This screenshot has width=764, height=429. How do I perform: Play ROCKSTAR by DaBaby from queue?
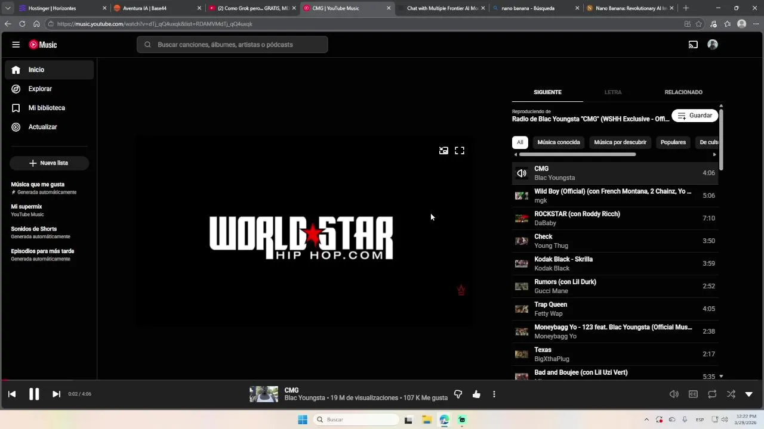615,218
